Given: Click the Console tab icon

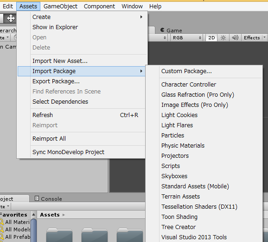Looking at the screenshot, I should [37, 199].
